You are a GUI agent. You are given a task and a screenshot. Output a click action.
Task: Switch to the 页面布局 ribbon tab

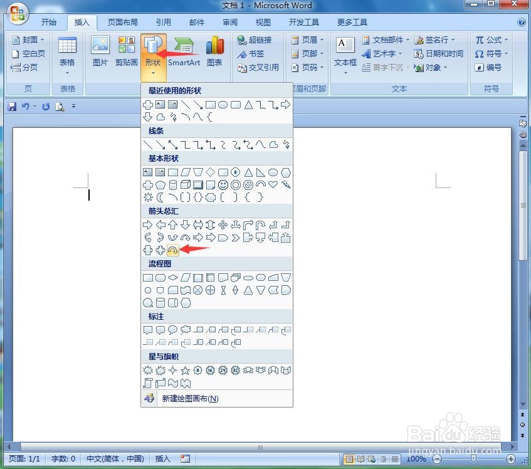pyautogui.click(x=121, y=22)
